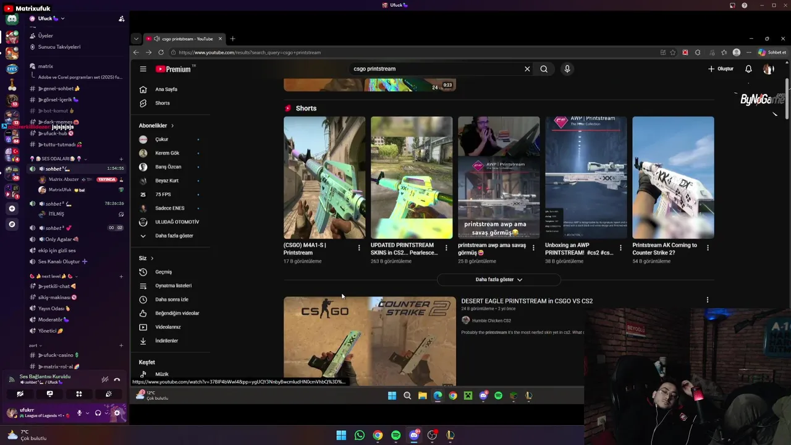Open YouTube notifications bell

pos(748,69)
